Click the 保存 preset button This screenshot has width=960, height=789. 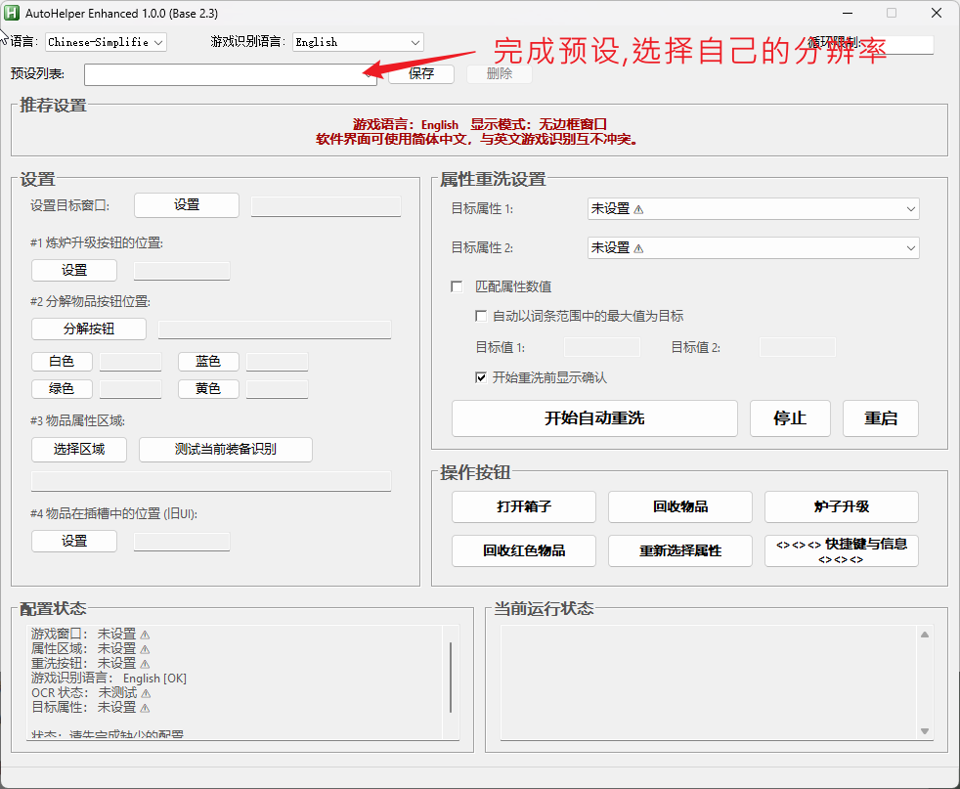pyautogui.click(x=421, y=74)
